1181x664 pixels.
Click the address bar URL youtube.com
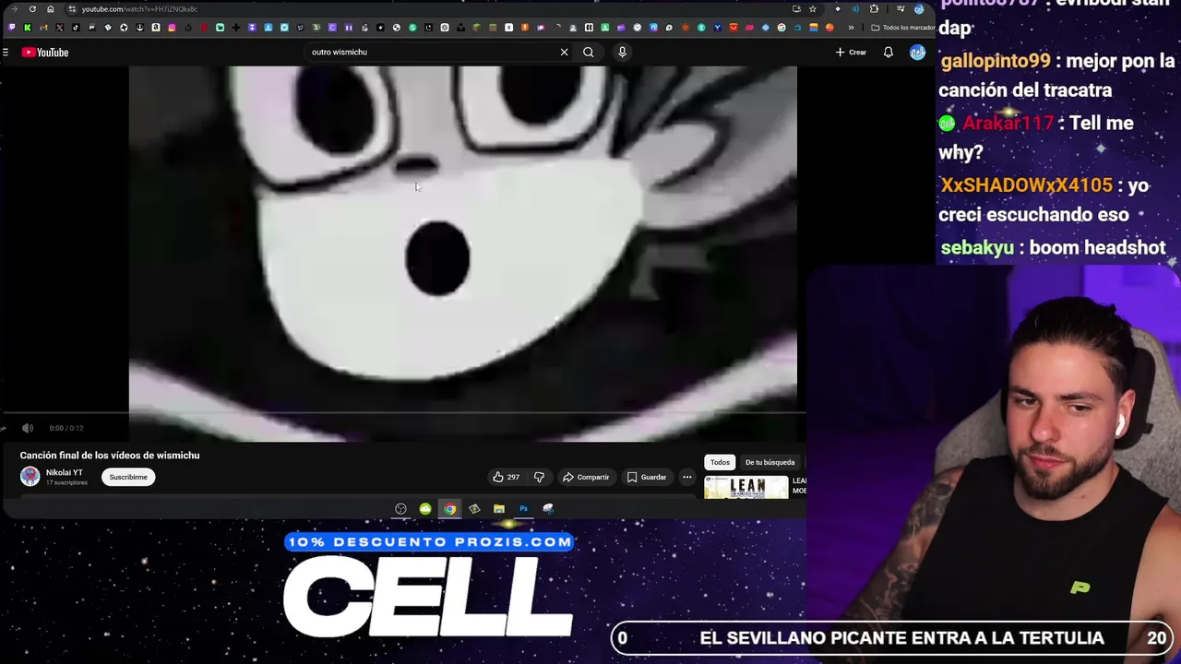click(138, 9)
